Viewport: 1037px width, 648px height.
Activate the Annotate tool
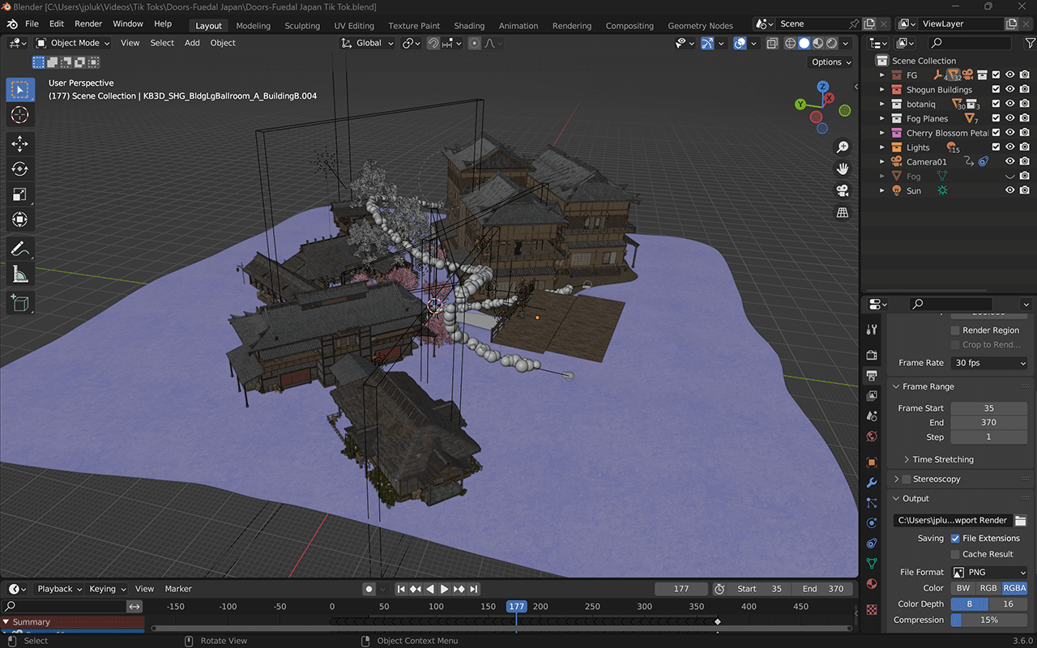(20, 249)
